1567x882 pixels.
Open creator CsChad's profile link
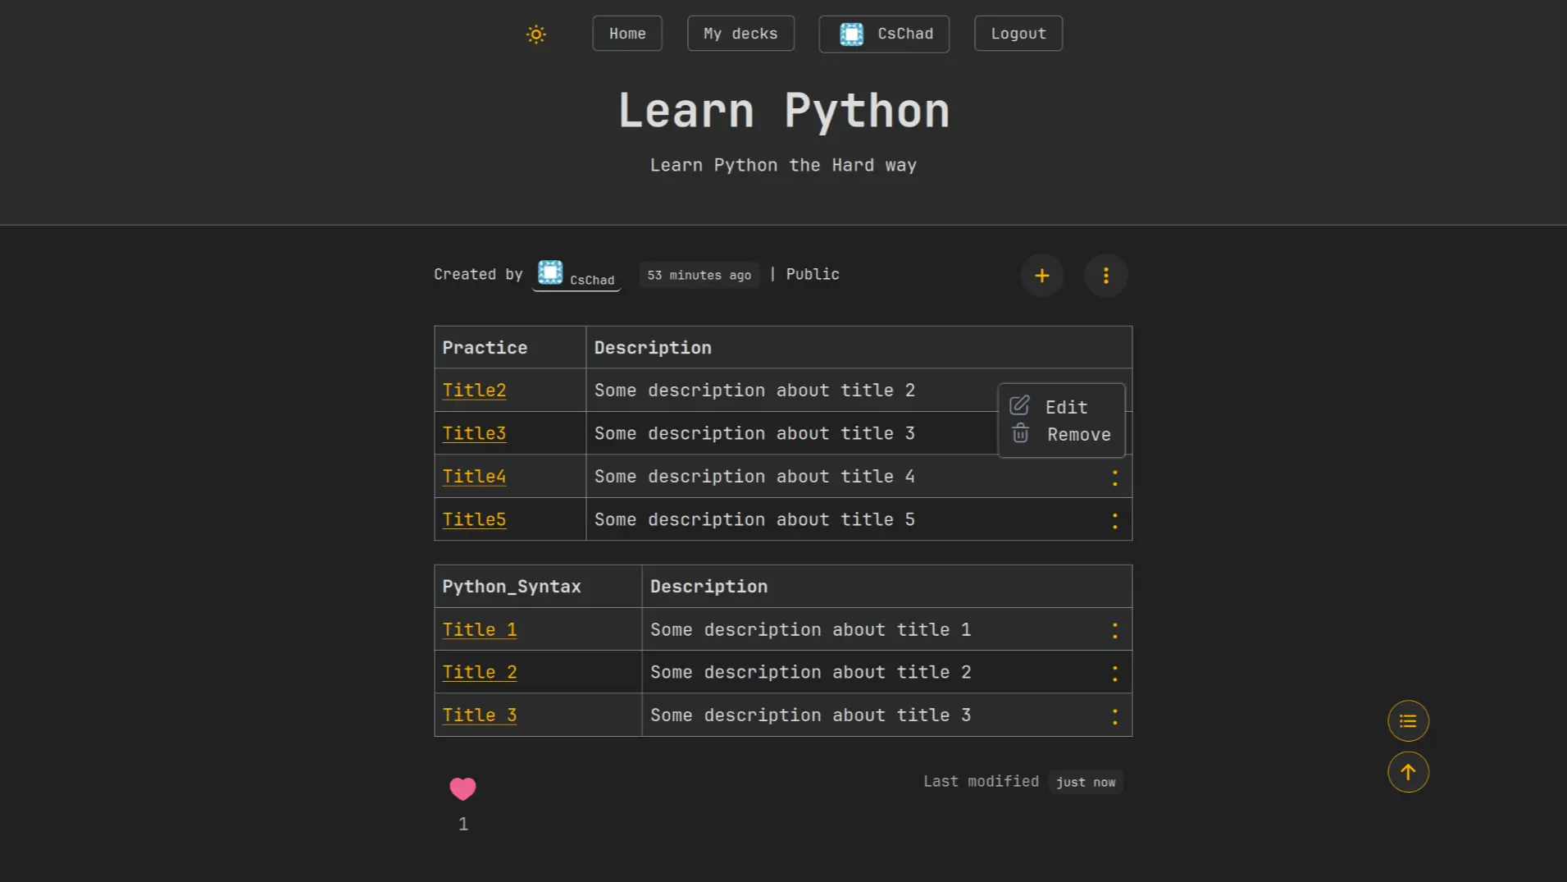pyautogui.click(x=576, y=275)
